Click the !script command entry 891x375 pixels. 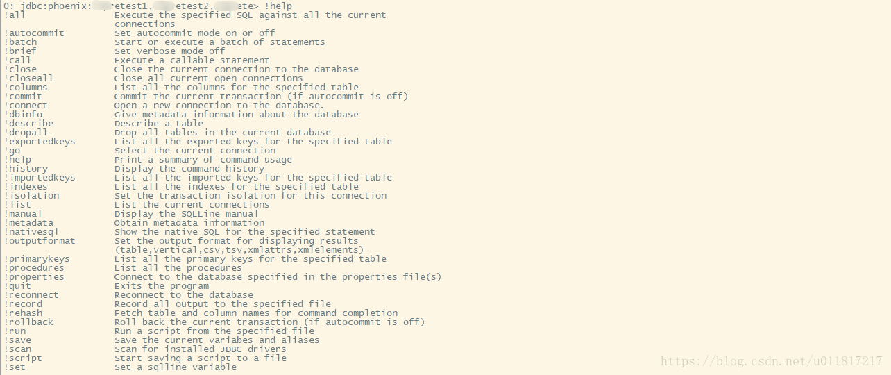(23, 358)
